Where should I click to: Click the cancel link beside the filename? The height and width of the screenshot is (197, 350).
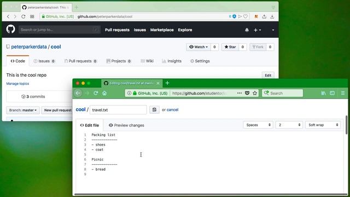pyautogui.click(x=173, y=109)
